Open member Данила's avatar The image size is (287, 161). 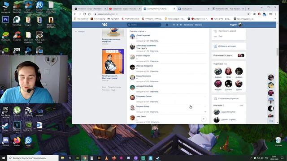[x=228, y=84]
